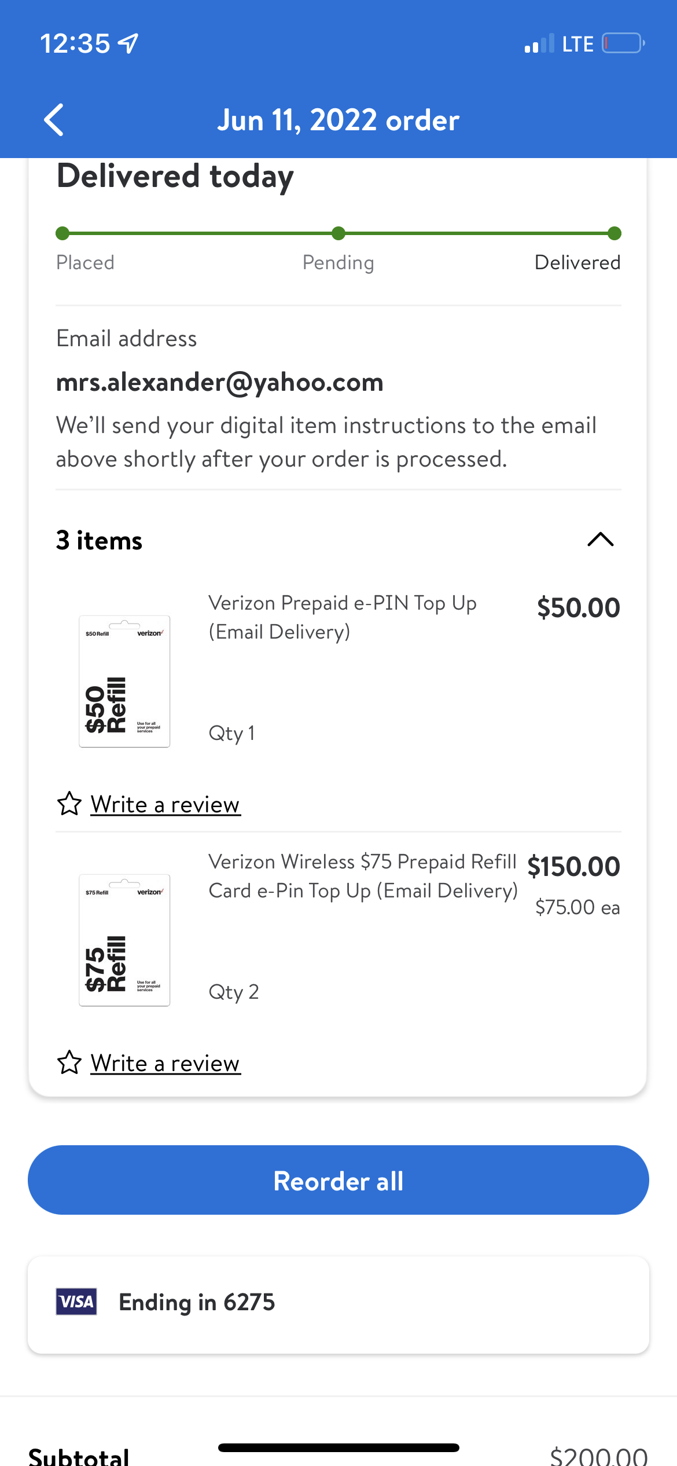Tap the star icon under $50 refill
This screenshot has height=1466, width=677.
click(69, 804)
